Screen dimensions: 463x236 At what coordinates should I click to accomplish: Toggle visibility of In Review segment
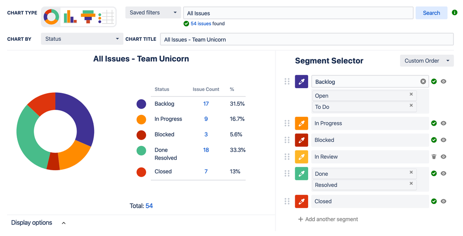[444, 157]
